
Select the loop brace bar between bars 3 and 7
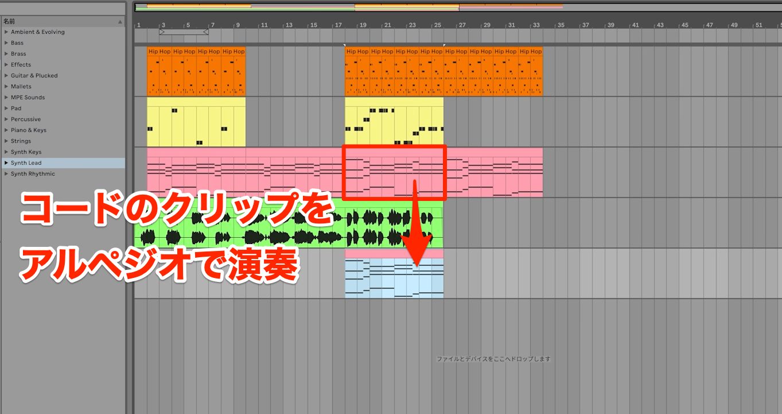[x=184, y=32]
